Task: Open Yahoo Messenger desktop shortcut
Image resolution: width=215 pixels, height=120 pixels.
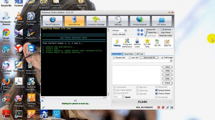Action: [19, 101]
